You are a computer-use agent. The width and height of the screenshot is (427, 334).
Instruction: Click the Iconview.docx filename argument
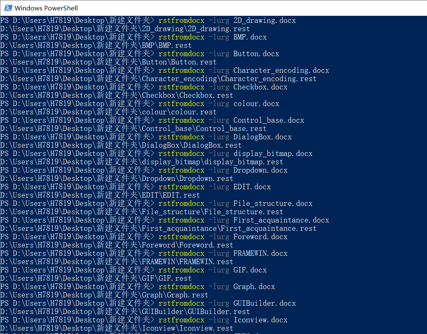[260, 320]
